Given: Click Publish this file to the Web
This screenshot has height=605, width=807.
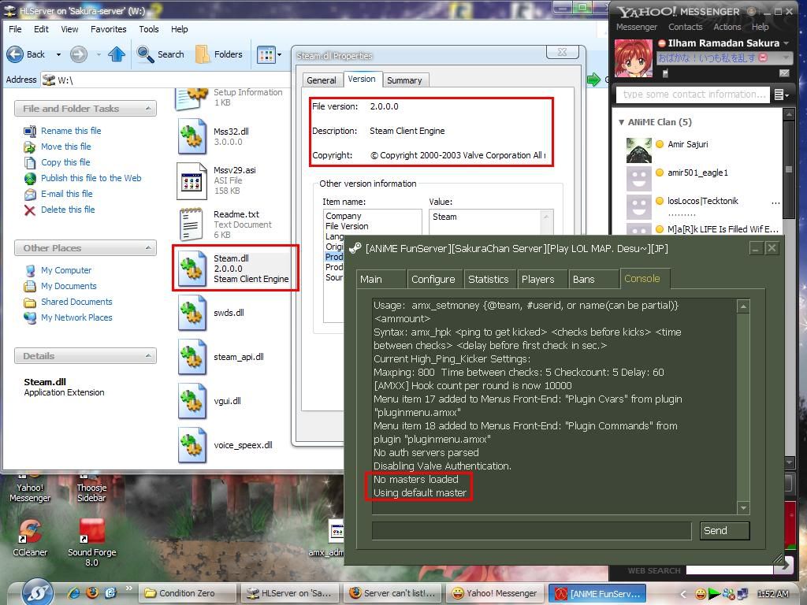Looking at the screenshot, I should tap(91, 178).
